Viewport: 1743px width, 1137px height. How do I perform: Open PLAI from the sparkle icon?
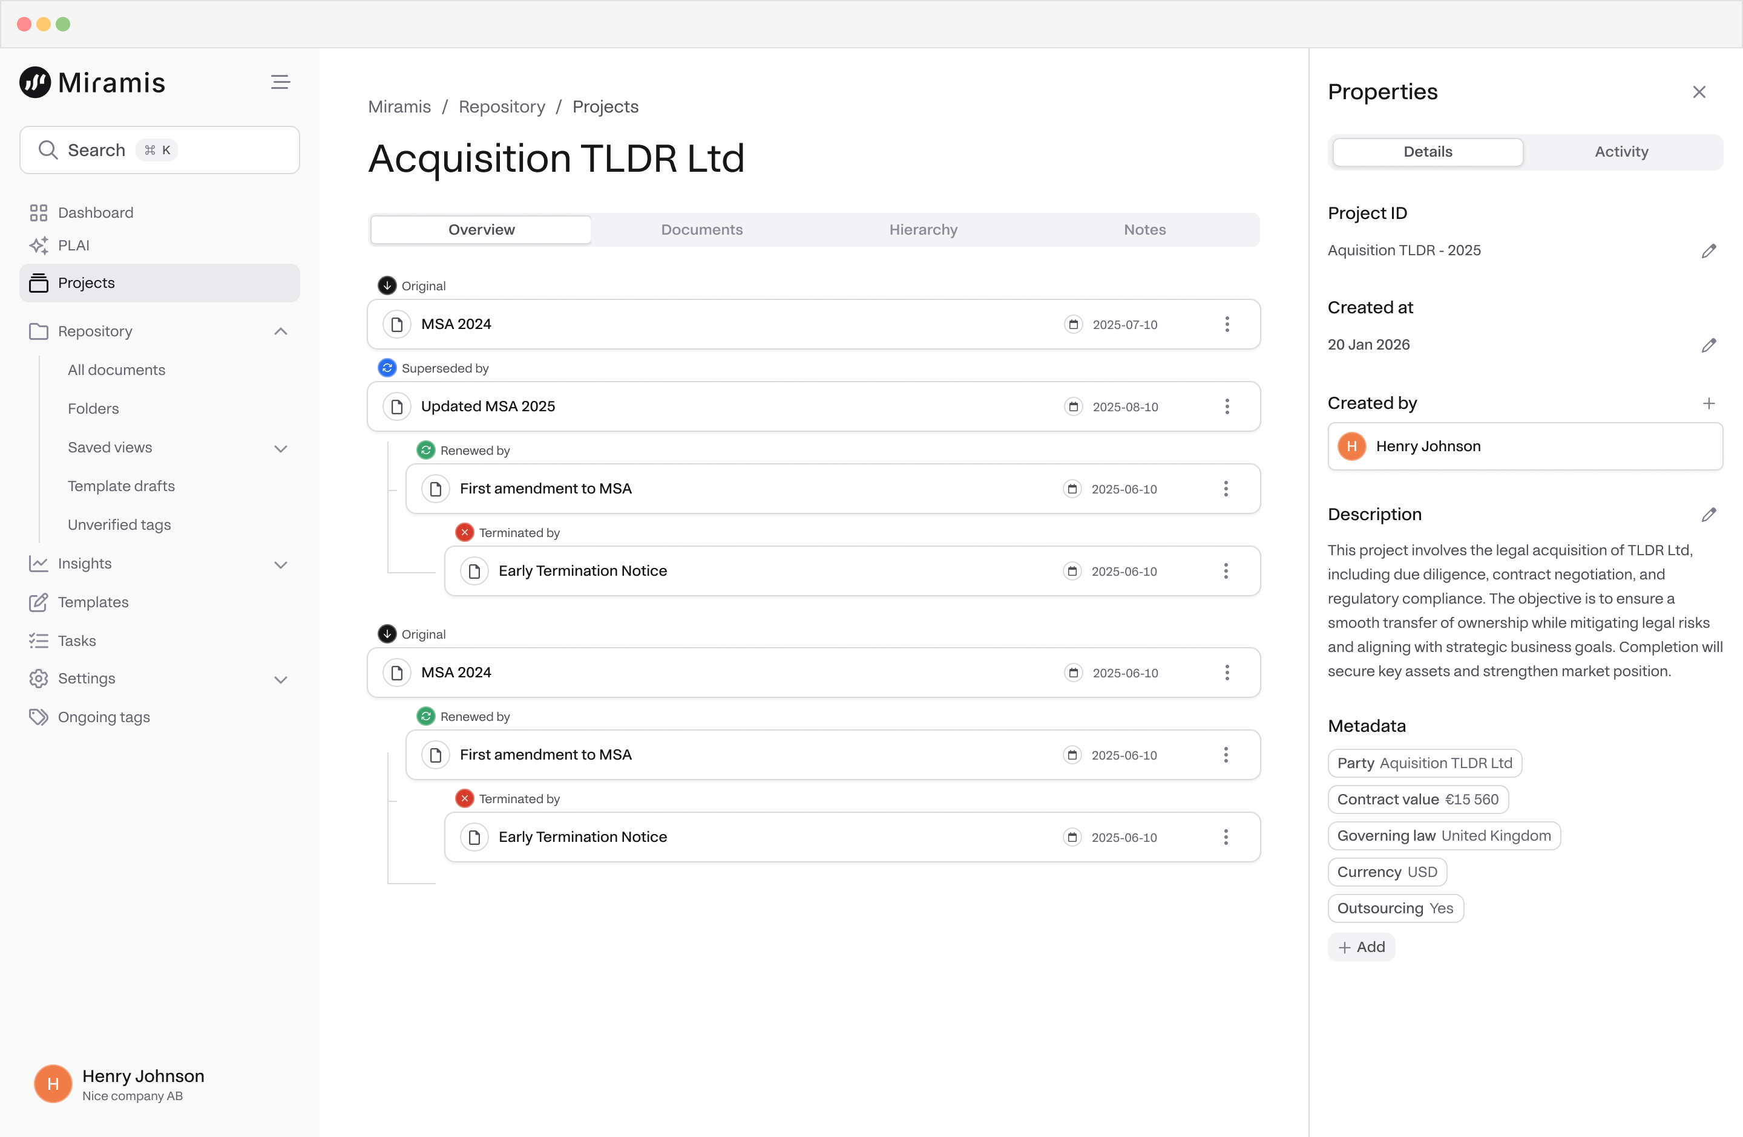39,245
